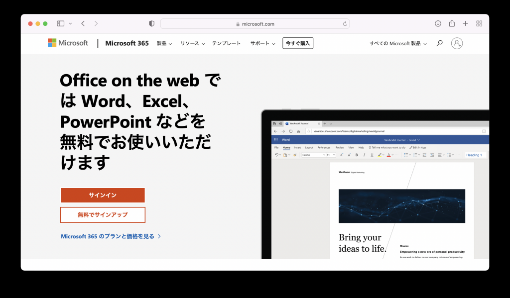Viewport: 510px width, 298px height.
Task: Expand the Calibri font dropdown
Action: click(x=324, y=155)
